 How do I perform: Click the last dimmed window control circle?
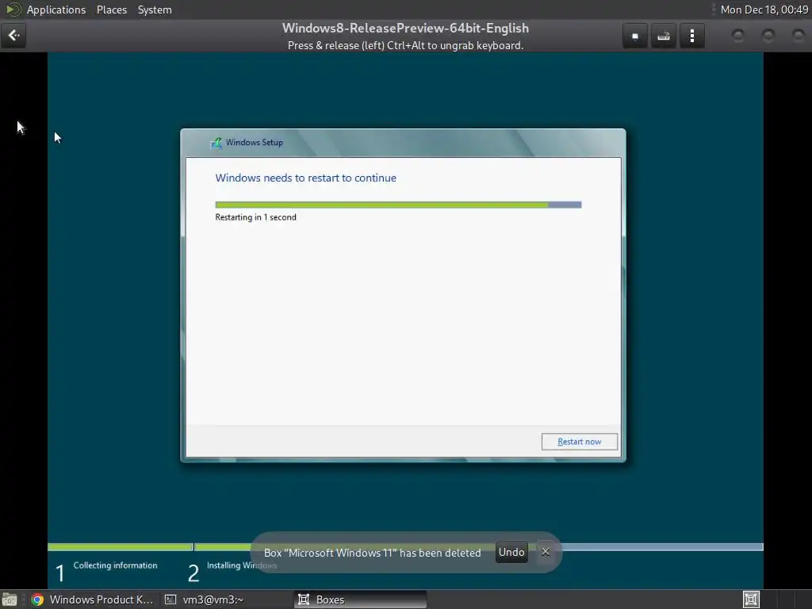[798, 36]
